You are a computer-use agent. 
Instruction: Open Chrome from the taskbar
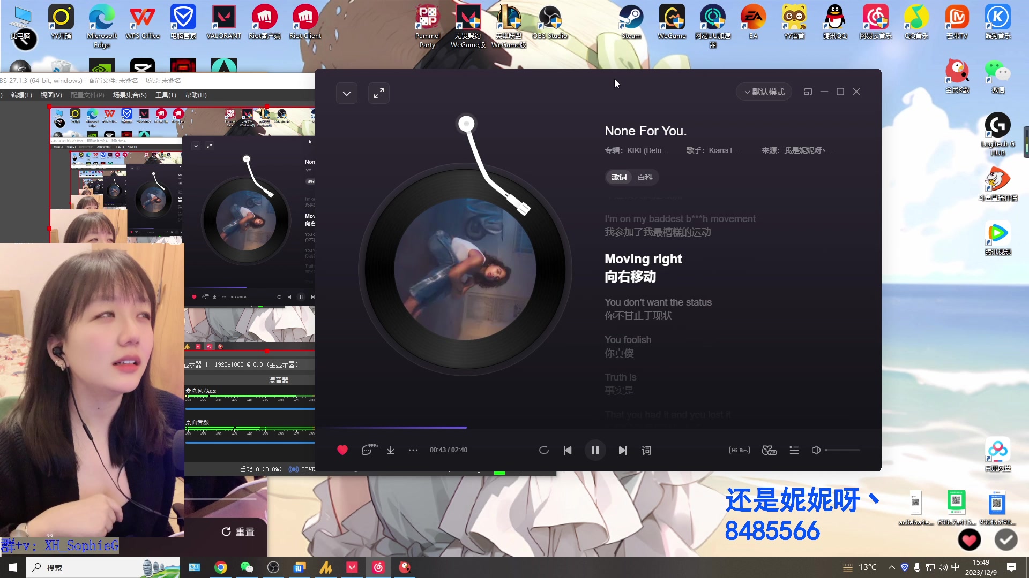point(221,567)
